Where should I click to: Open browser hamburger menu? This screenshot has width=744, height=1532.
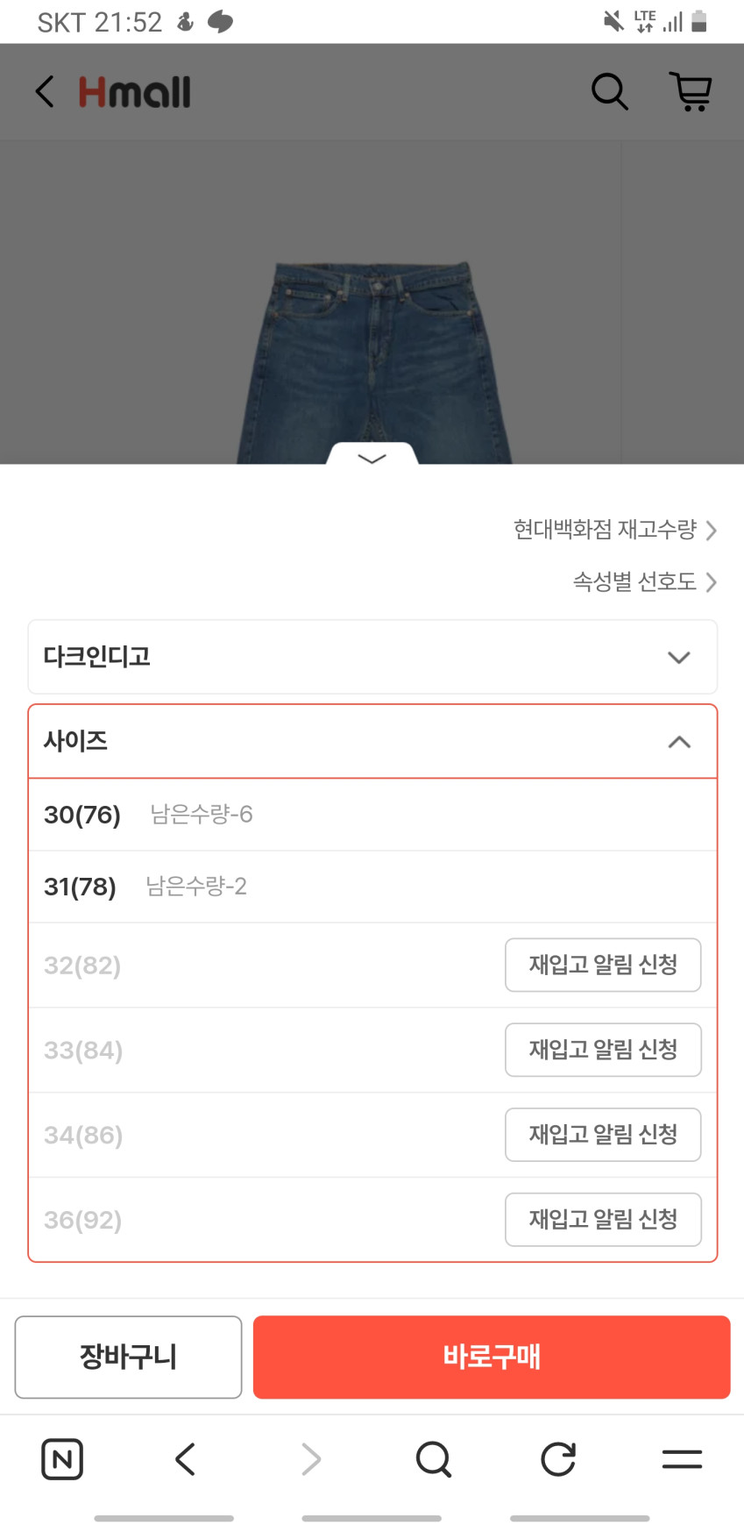coord(682,1459)
